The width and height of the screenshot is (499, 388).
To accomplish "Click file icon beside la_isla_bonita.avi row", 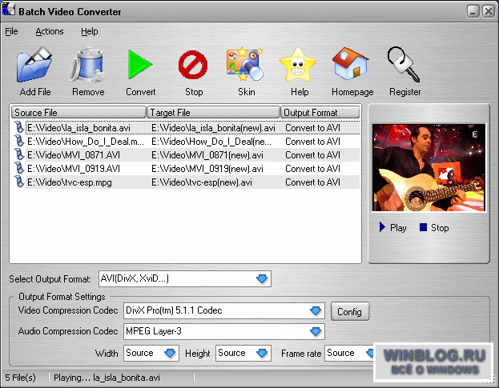I will point(19,127).
